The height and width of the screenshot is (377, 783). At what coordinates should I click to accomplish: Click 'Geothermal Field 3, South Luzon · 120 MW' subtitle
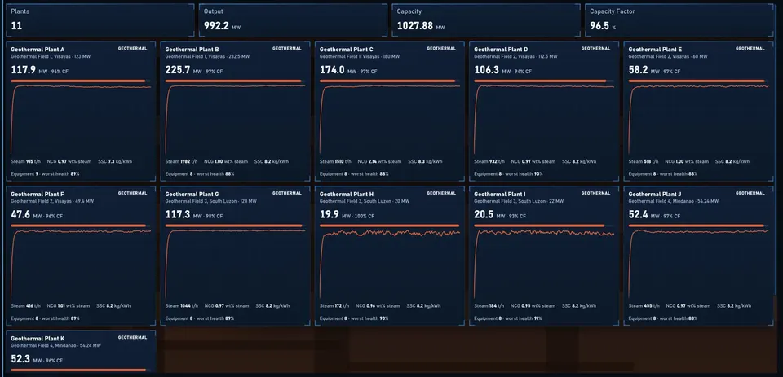pyautogui.click(x=211, y=201)
